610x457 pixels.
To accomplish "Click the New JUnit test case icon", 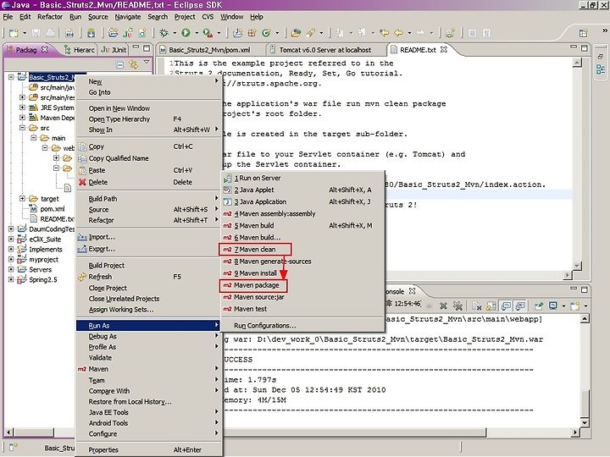I will click(128, 33).
